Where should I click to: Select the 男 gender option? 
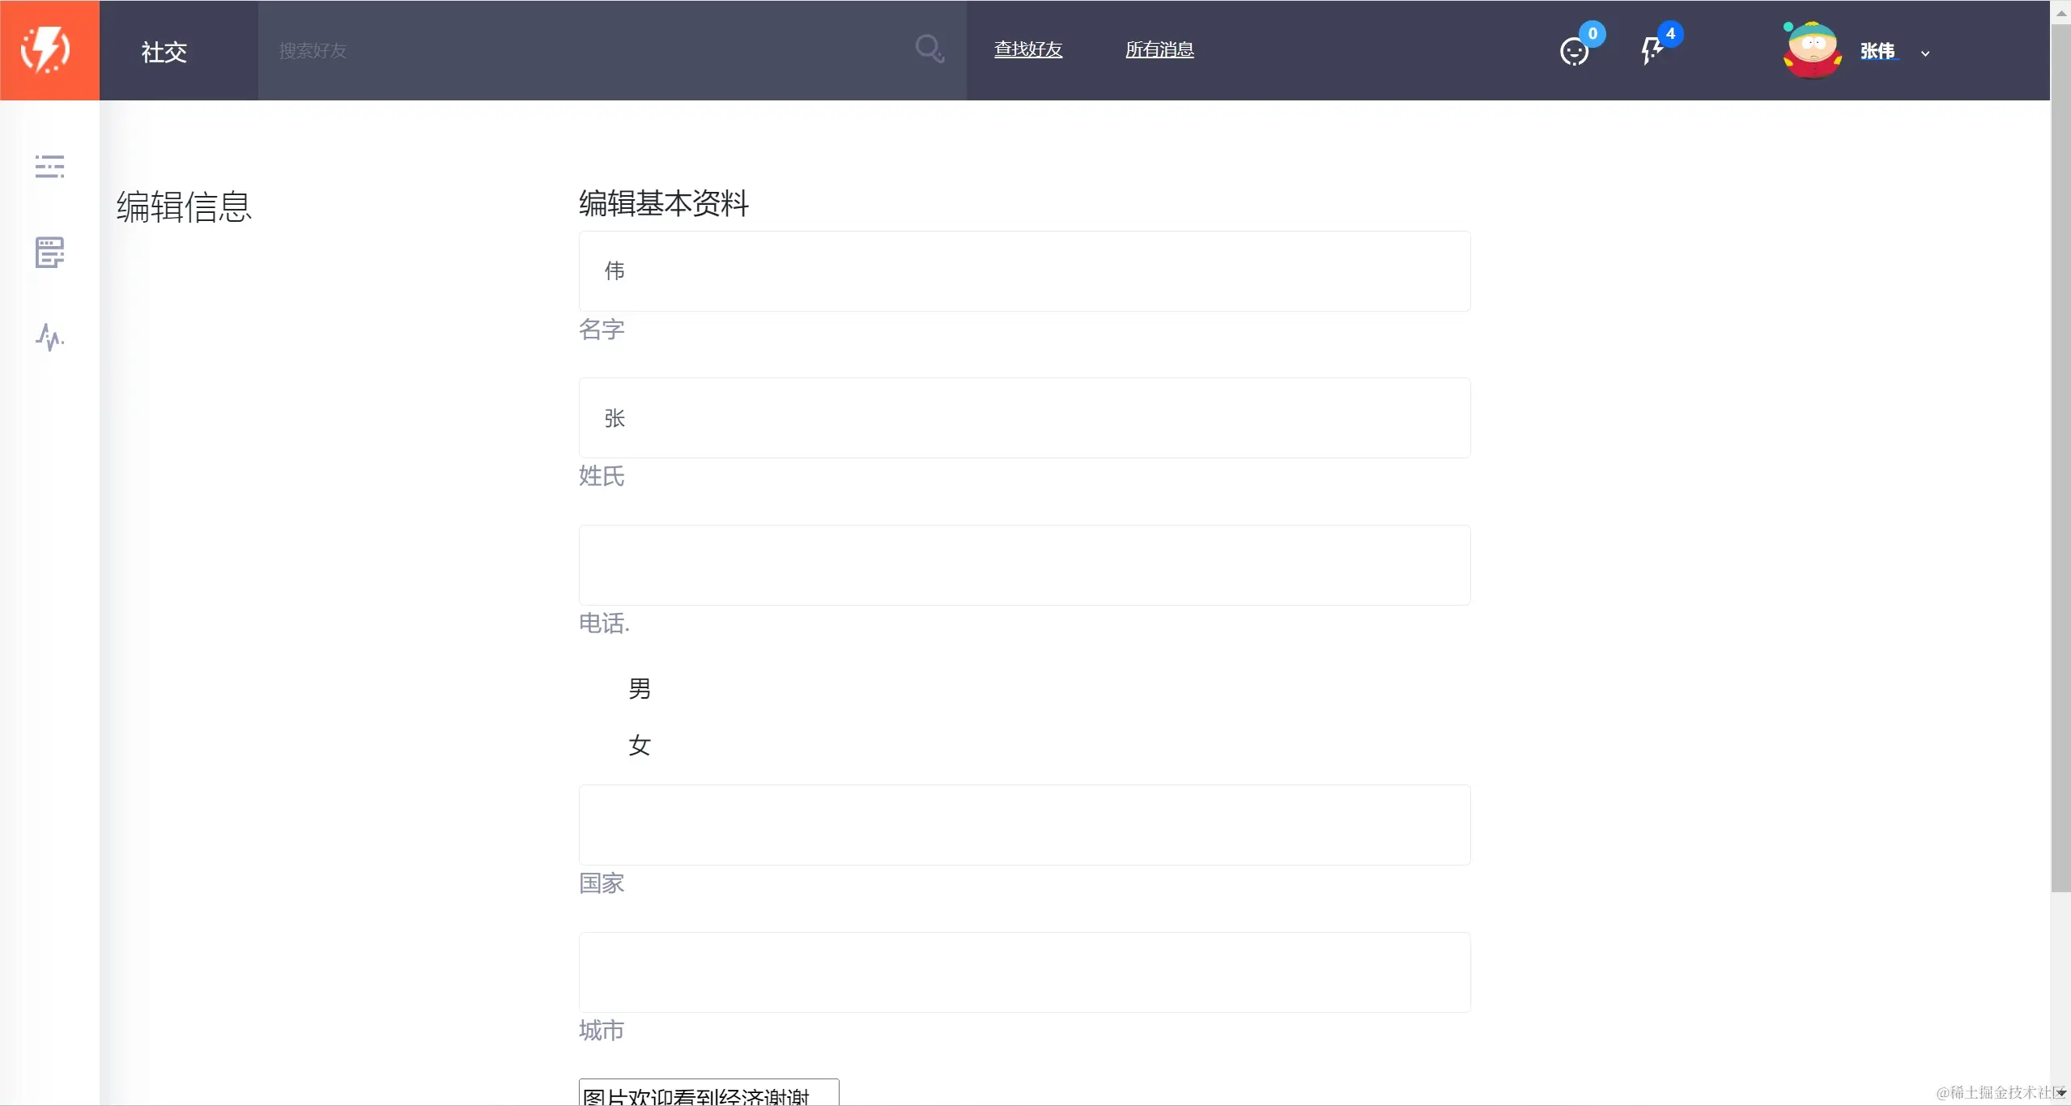pyautogui.click(x=639, y=689)
